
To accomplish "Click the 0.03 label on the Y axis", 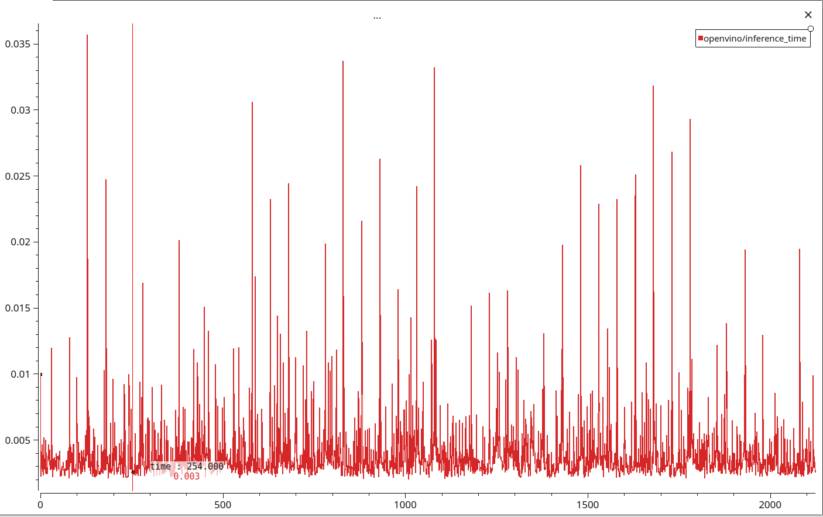I will coord(20,110).
